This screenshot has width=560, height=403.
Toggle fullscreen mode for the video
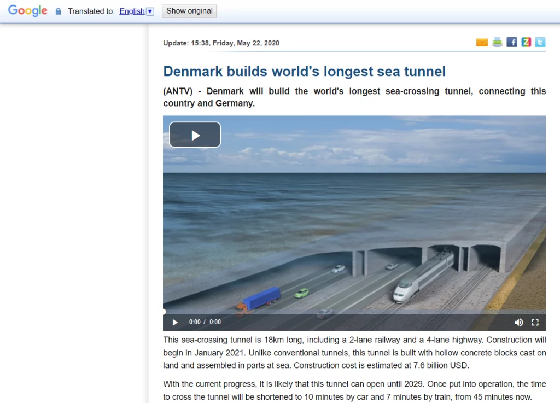point(535,322)
